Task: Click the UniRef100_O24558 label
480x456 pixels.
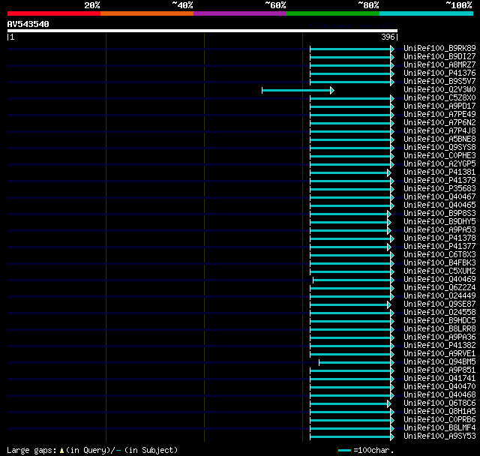Action: (x=439, y=313)
